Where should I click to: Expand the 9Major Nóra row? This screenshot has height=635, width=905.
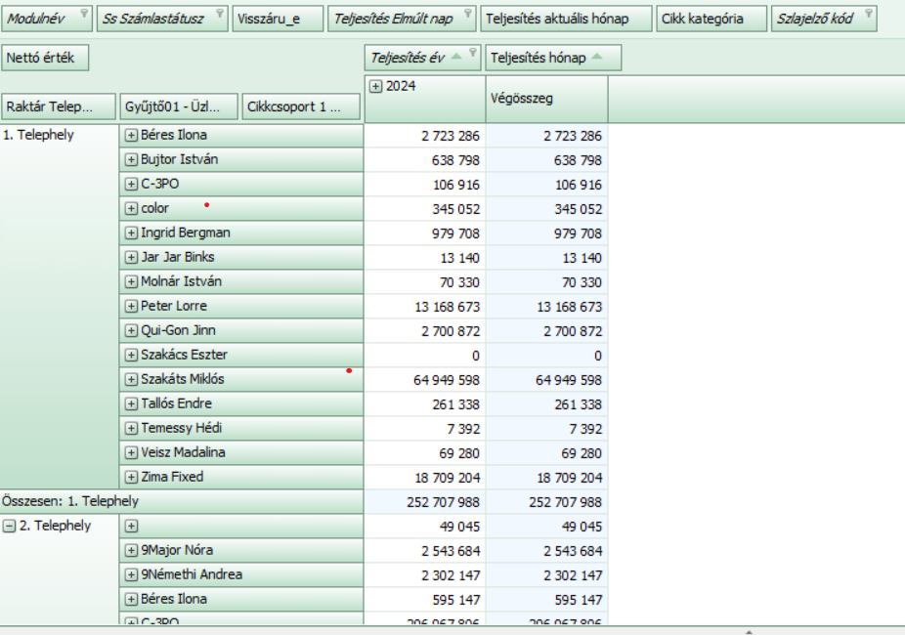click(131, 551)
